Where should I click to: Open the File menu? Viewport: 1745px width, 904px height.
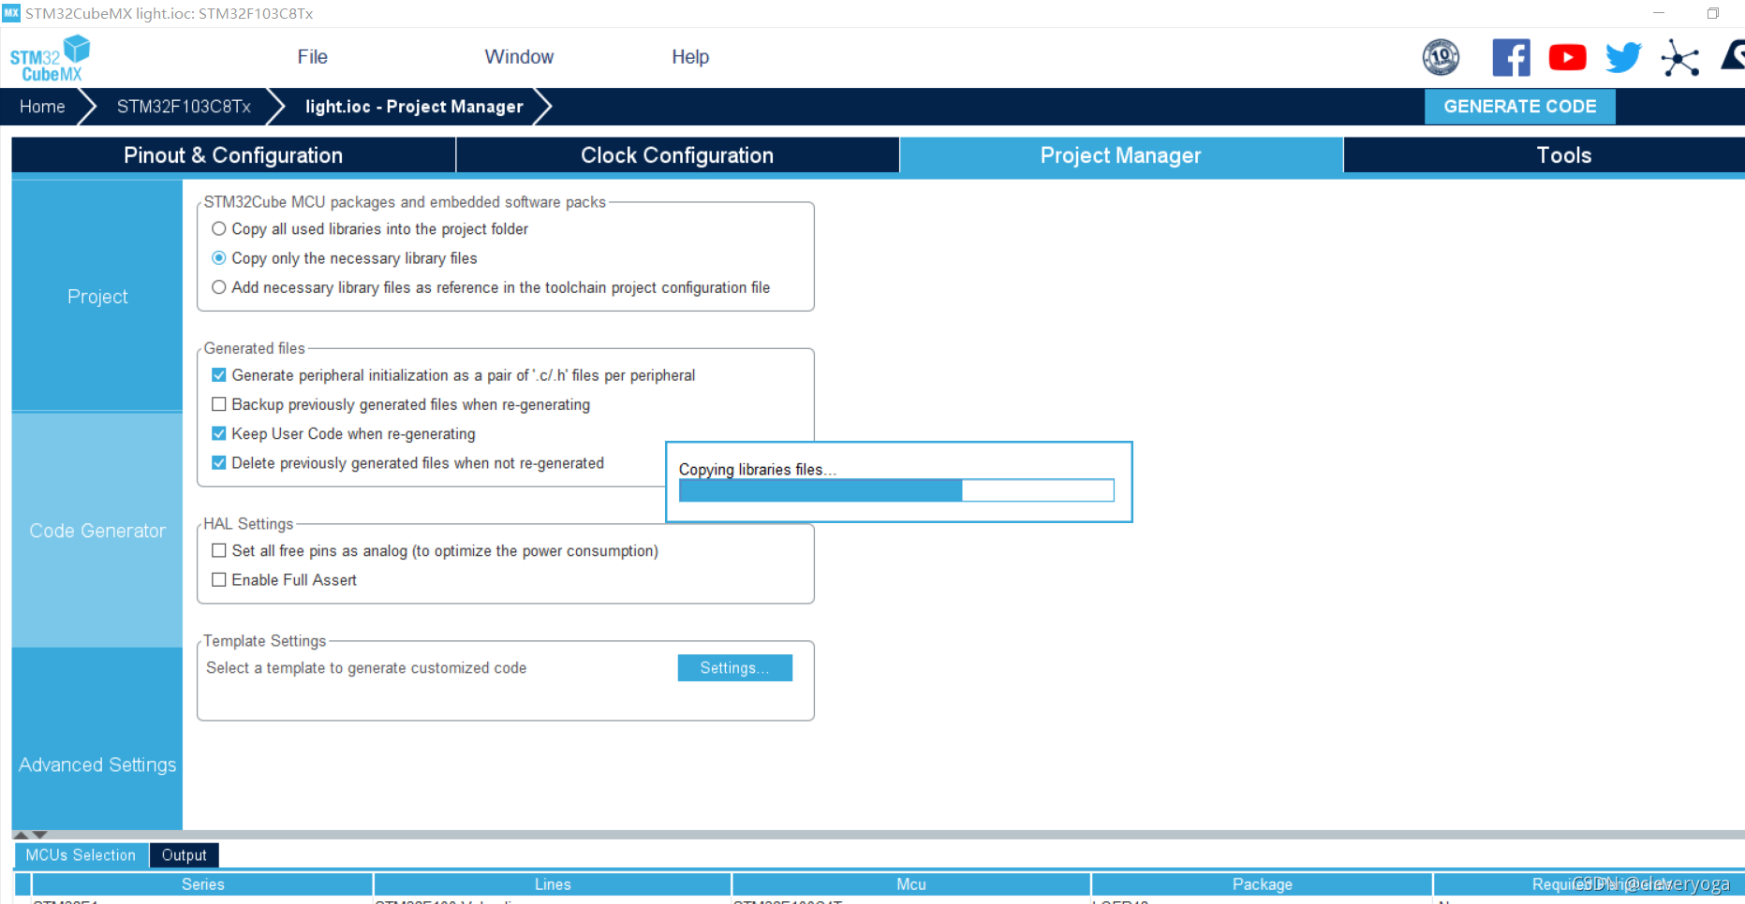pos(312,57)
